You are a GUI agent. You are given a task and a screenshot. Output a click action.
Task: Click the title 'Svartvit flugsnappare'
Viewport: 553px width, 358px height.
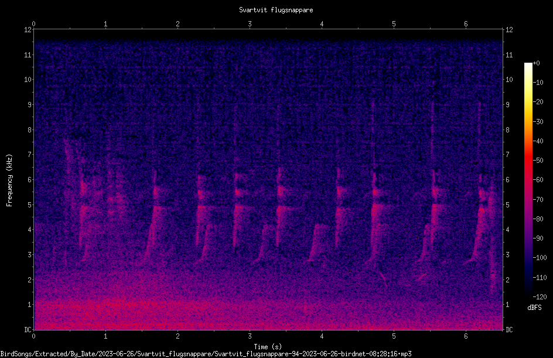(x=276, y=10)
